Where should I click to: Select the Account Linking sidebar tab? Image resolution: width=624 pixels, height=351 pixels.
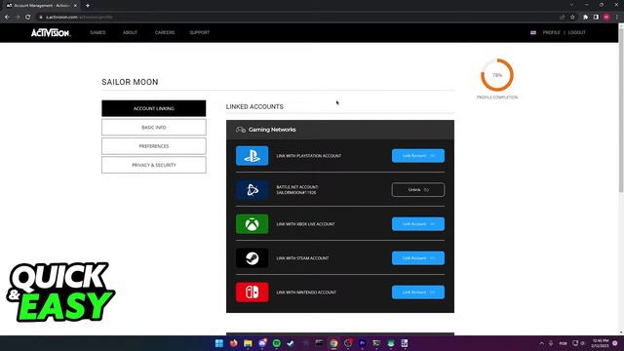[x=154, y=108]
